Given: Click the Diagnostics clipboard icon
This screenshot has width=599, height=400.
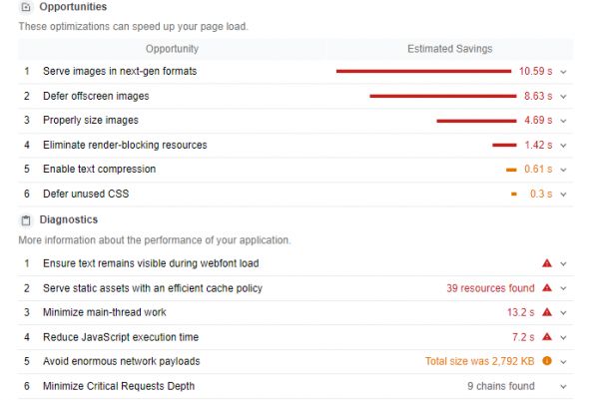Looking at the screenshot, I should click(x=26, y=220).
